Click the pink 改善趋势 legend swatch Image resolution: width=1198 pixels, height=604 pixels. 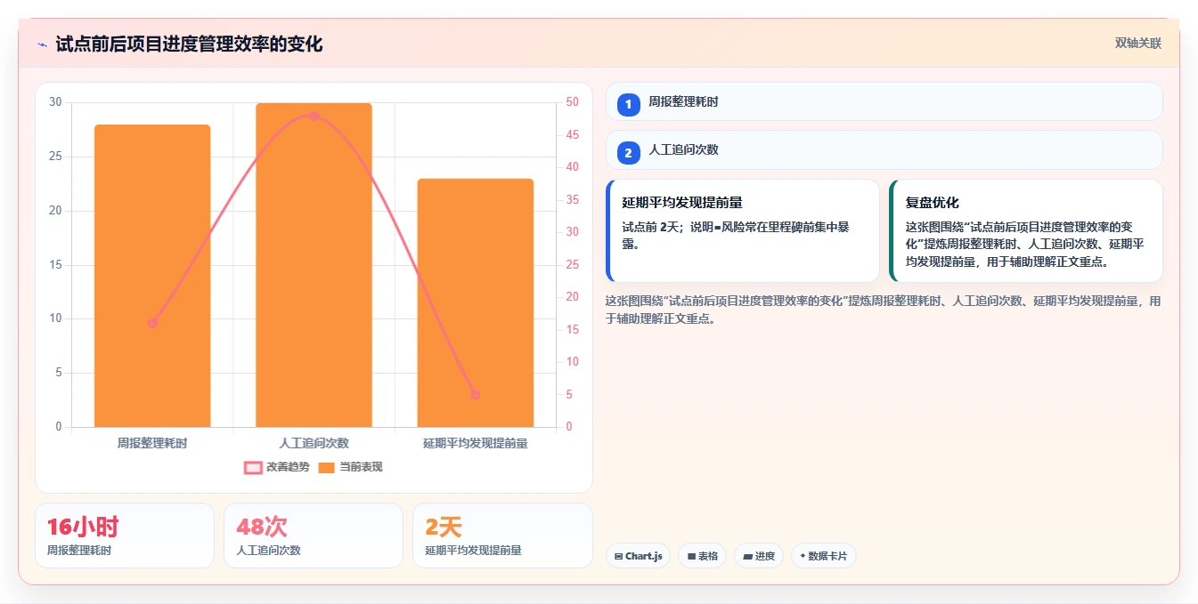[253, 467]
